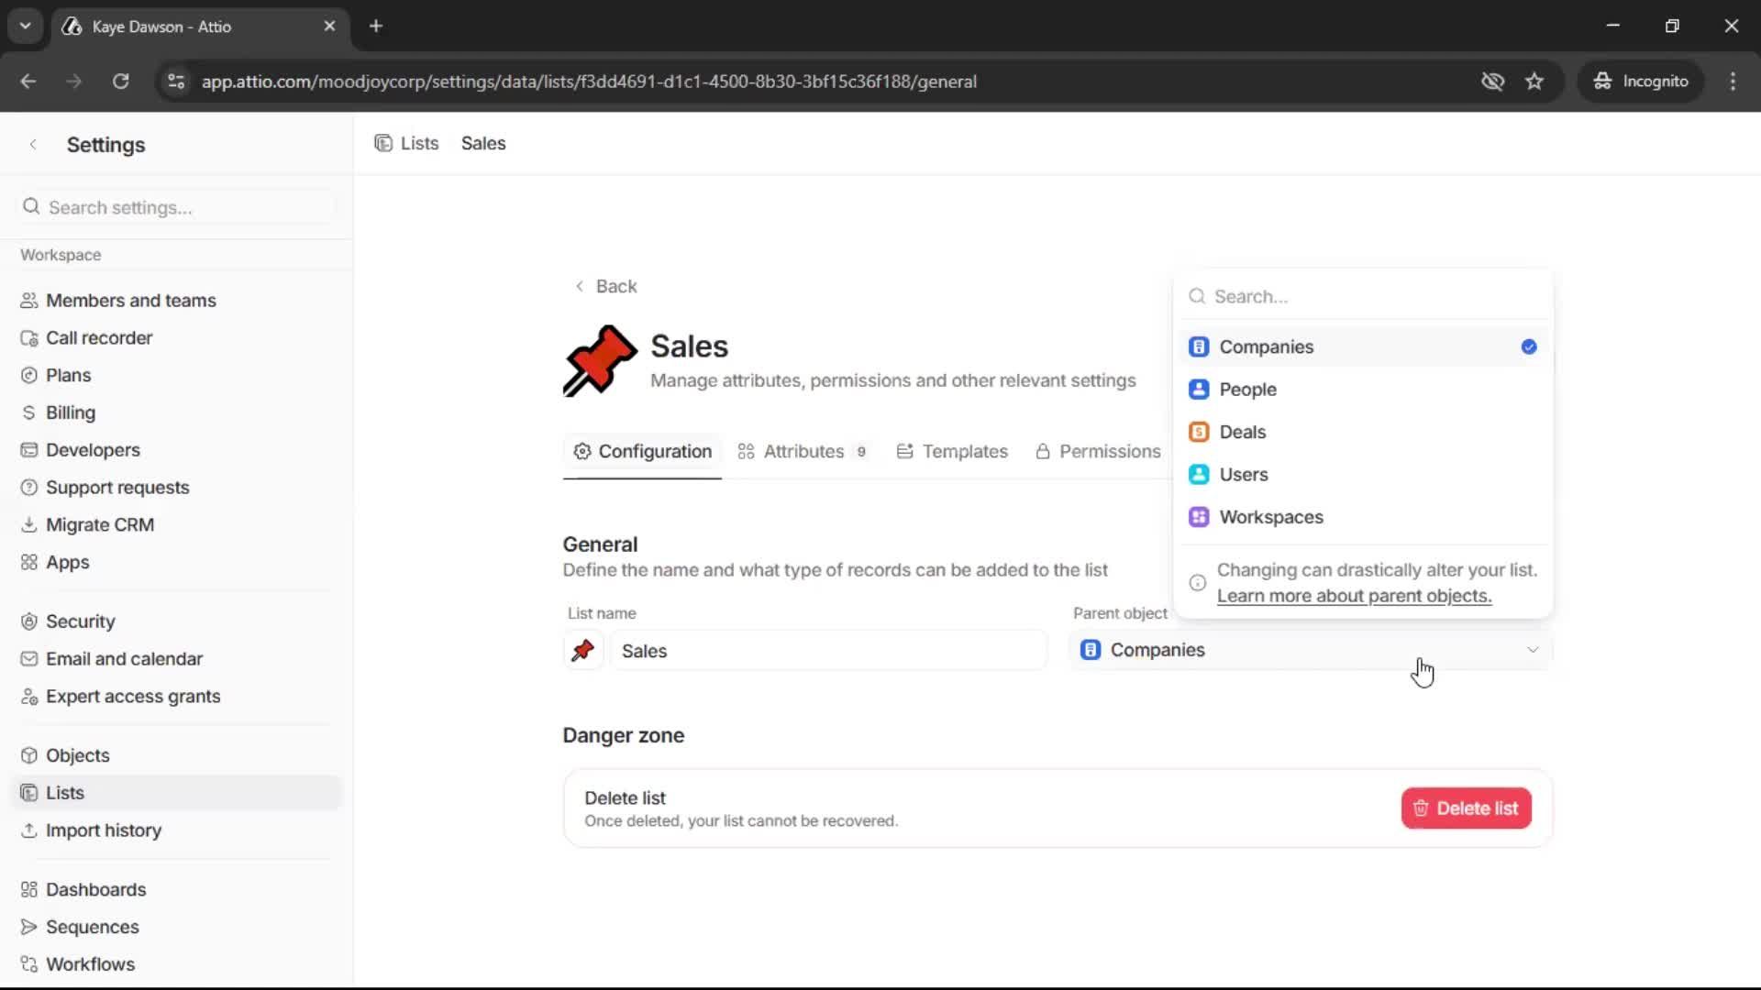Open the browser tab list dropdown
The height and width of the screenshot is (990, 1761).
pyautogui.click(x=25, y=26)
